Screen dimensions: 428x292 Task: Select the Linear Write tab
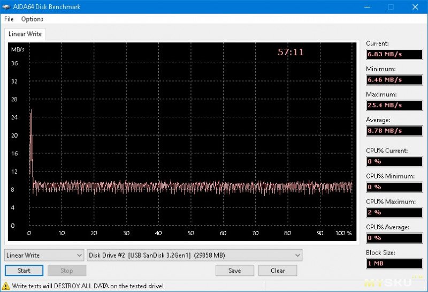25,34
